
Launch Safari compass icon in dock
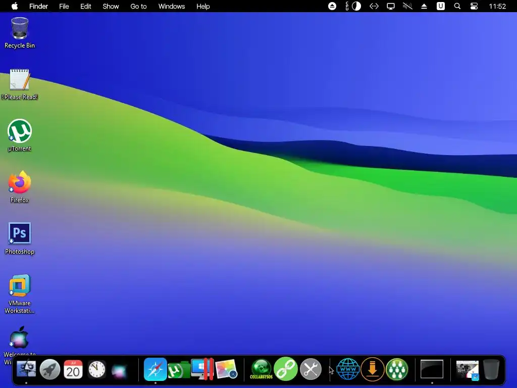tap(156, 369)
